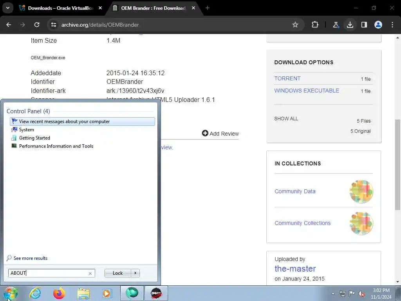Open Windows Explorer folder from taskbar
Viewport: 401px width, 301px height.
pos(83,293)
